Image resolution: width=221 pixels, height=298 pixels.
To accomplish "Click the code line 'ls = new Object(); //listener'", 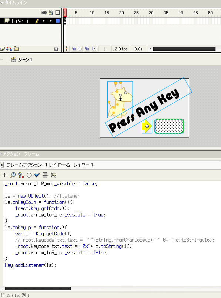I will 43,196.
